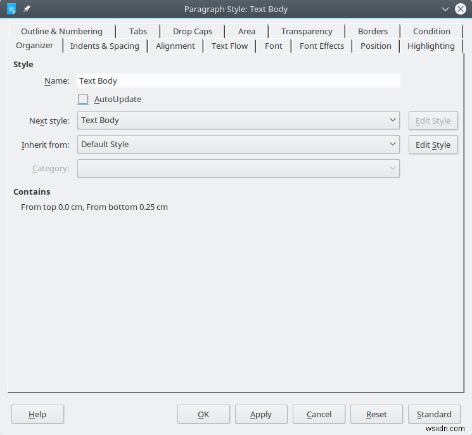Screen dimensions: 472x435
Task: Enable the AutoUpdate checkbox
Action: pyautogui.click(x=83, y=99)
